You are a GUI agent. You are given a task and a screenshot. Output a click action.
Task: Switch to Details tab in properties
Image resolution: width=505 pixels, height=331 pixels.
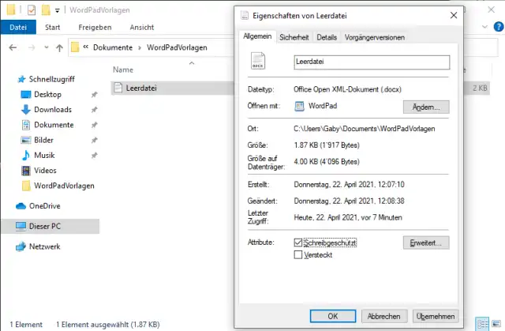coord(327,37)
